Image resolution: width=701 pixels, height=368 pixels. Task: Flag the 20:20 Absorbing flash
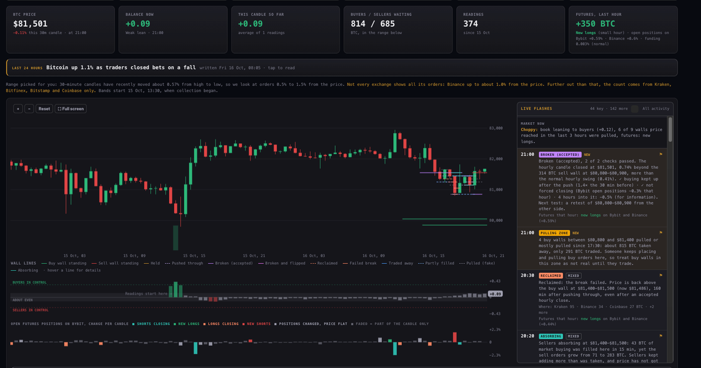point(661,336)
